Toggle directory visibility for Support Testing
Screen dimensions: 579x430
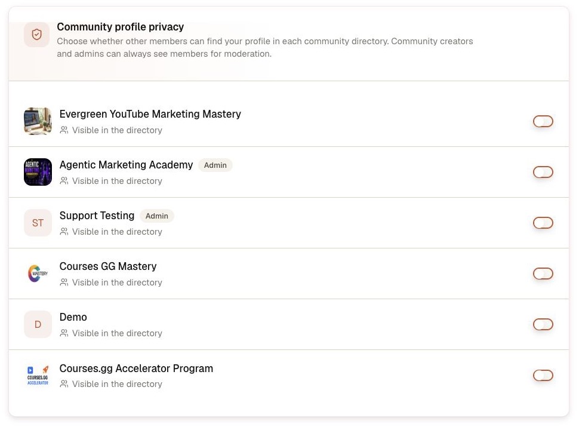click(x=543, y=223)
